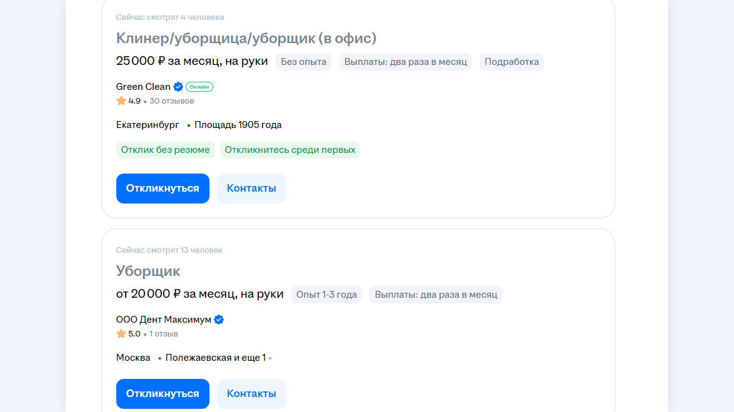The width and height of the screenshot is (734, 412).
Task: View the 1 отзыв review link
Action: [164, 334]
